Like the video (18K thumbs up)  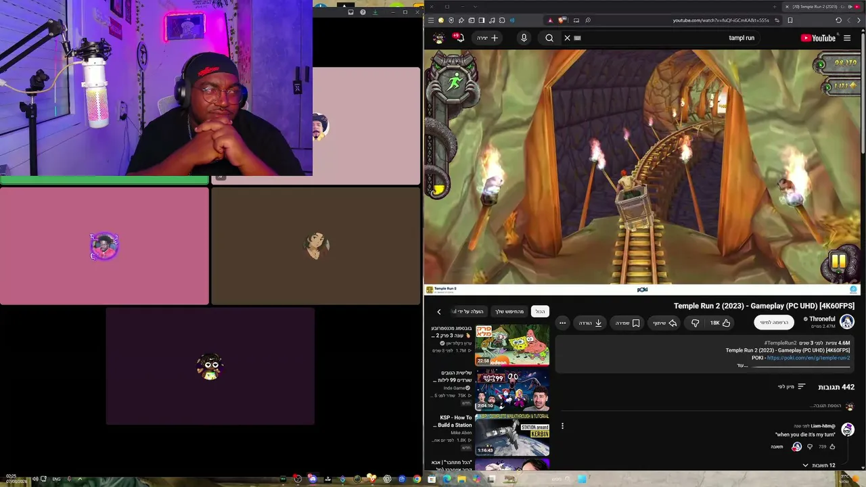(720, 323)
